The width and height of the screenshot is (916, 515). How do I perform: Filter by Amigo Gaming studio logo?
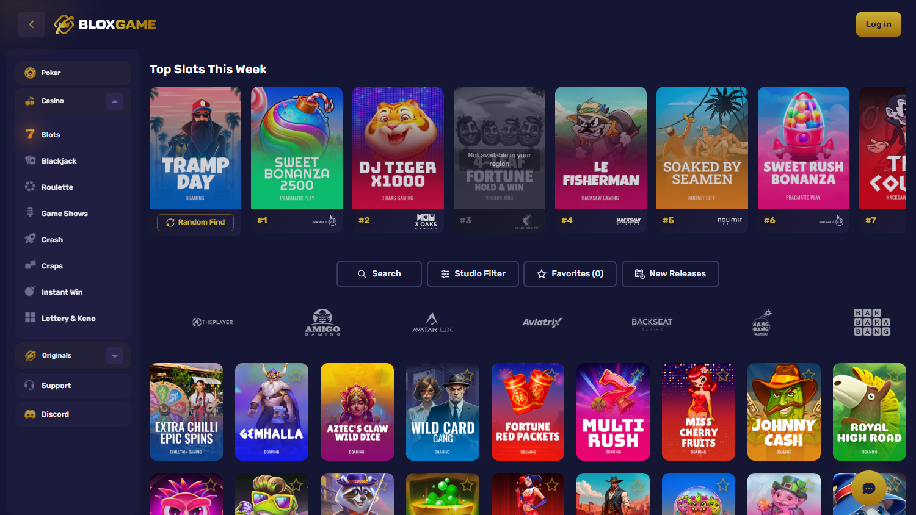(322, 322)
